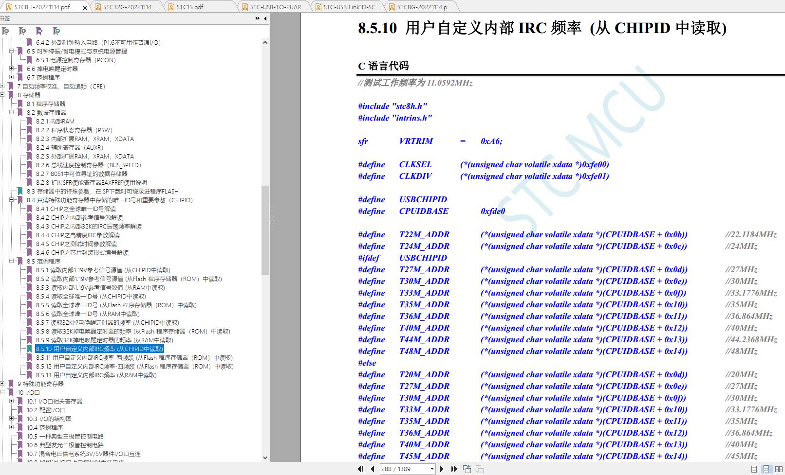The image size is (785, 475).
Task: Go to first page button
Action: click(x=360, y=469)
